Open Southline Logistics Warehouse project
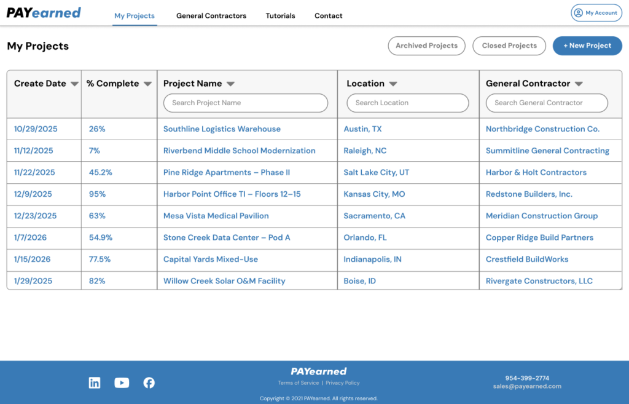 coord(222,129)
